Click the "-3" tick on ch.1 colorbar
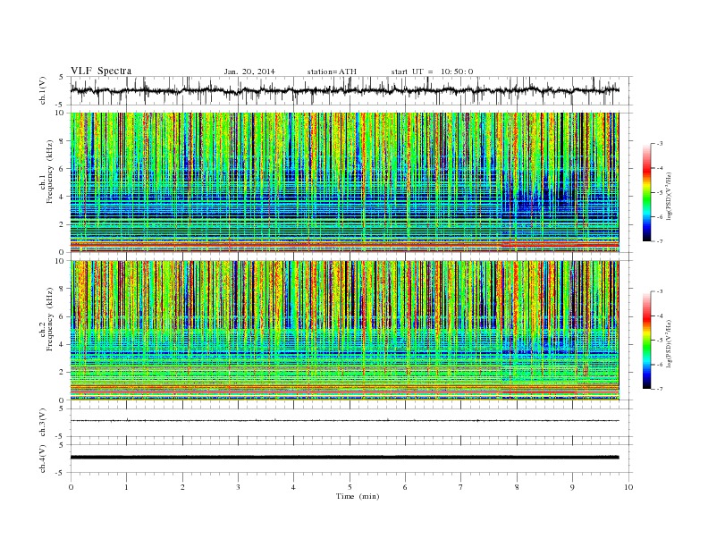708x547 pixels. click(659, 144)
